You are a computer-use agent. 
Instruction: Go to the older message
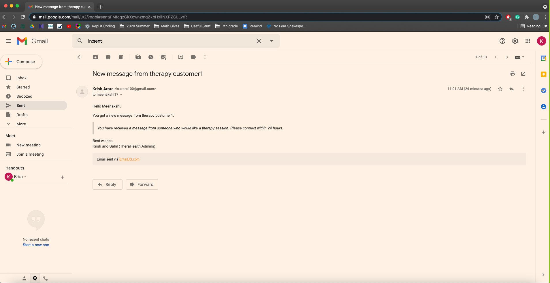point(507,57)
